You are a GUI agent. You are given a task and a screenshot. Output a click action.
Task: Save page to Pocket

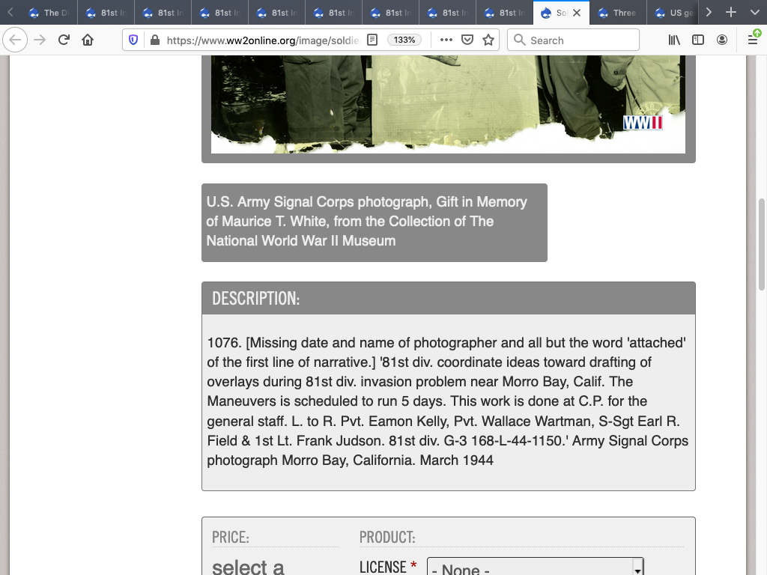pos(467,40)
